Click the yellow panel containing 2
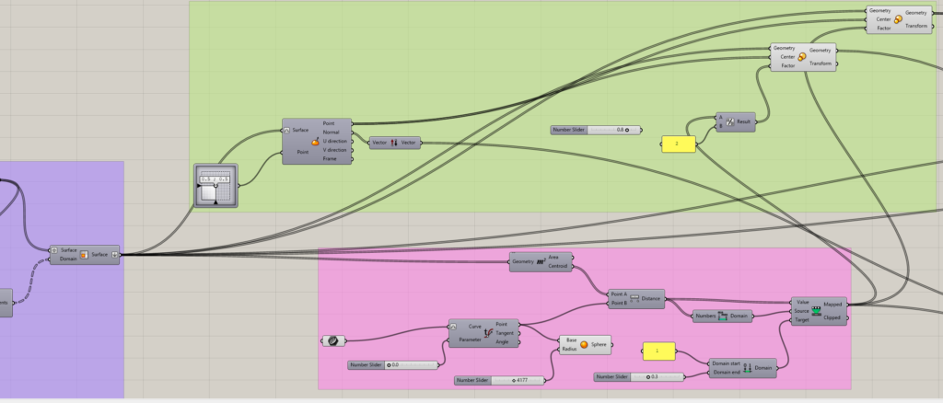The width and height of the screenshot is (943, 403). tap(677, 144)
